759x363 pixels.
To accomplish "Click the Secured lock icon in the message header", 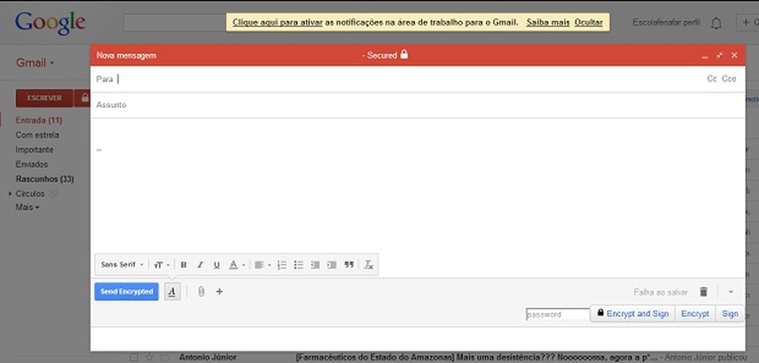I will (x=404, y=55).
